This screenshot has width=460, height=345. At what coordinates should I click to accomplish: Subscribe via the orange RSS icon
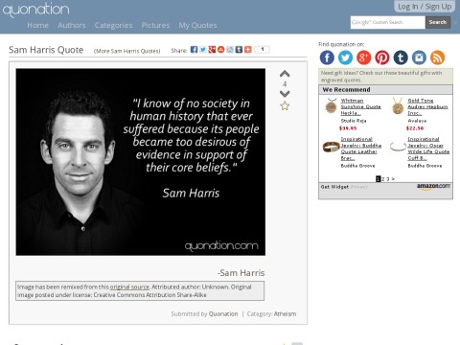click(x=437, y=57)
